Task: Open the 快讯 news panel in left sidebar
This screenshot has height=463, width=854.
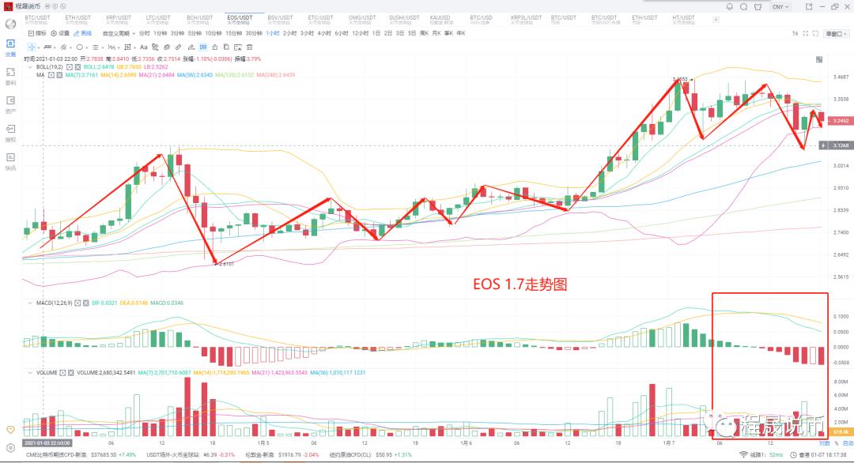Action: [x=10, y=160]
